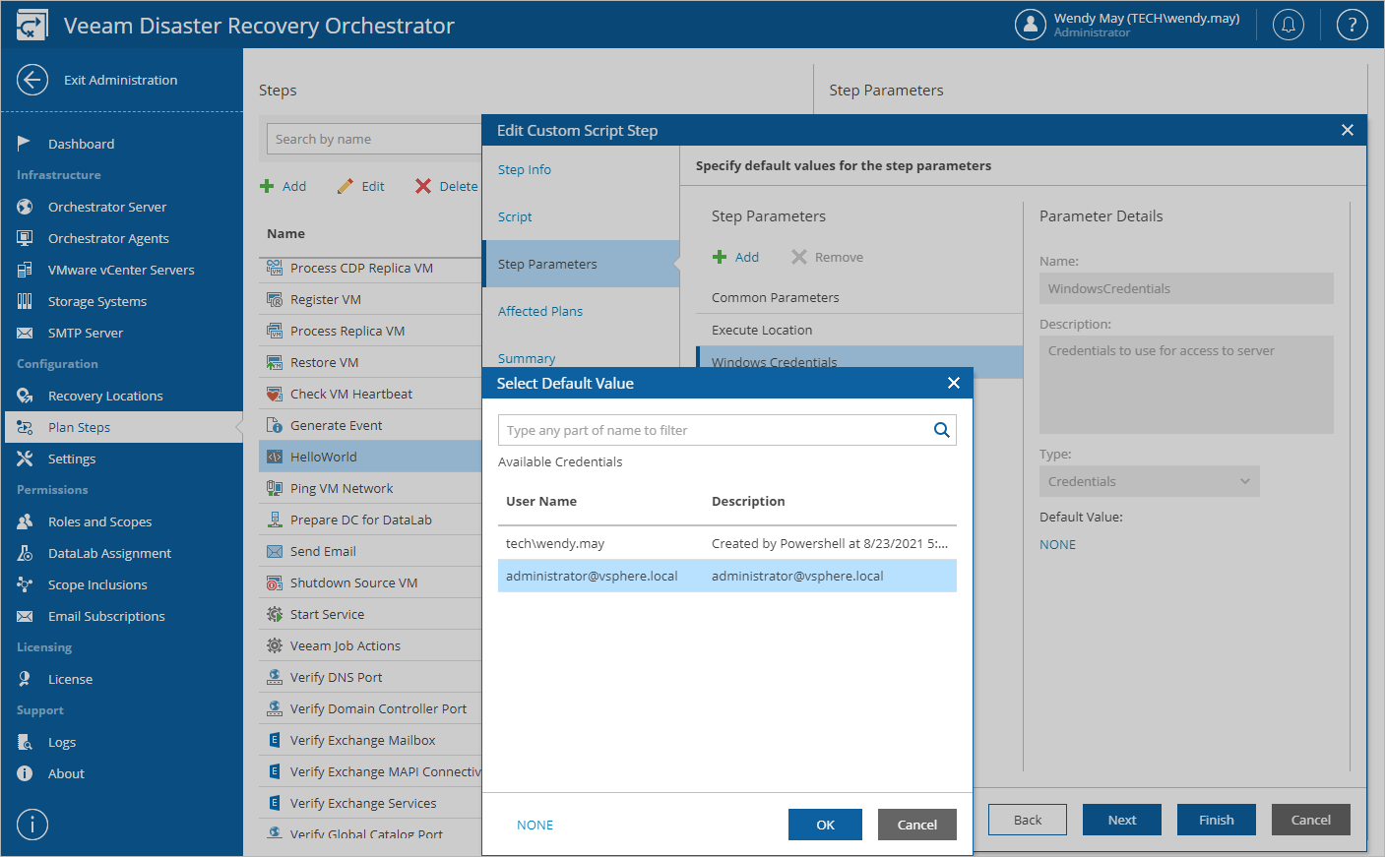Click Add in Step Parameters panel
The image size is (1385, 857).
pyautogui.click(x=735, y=257)
